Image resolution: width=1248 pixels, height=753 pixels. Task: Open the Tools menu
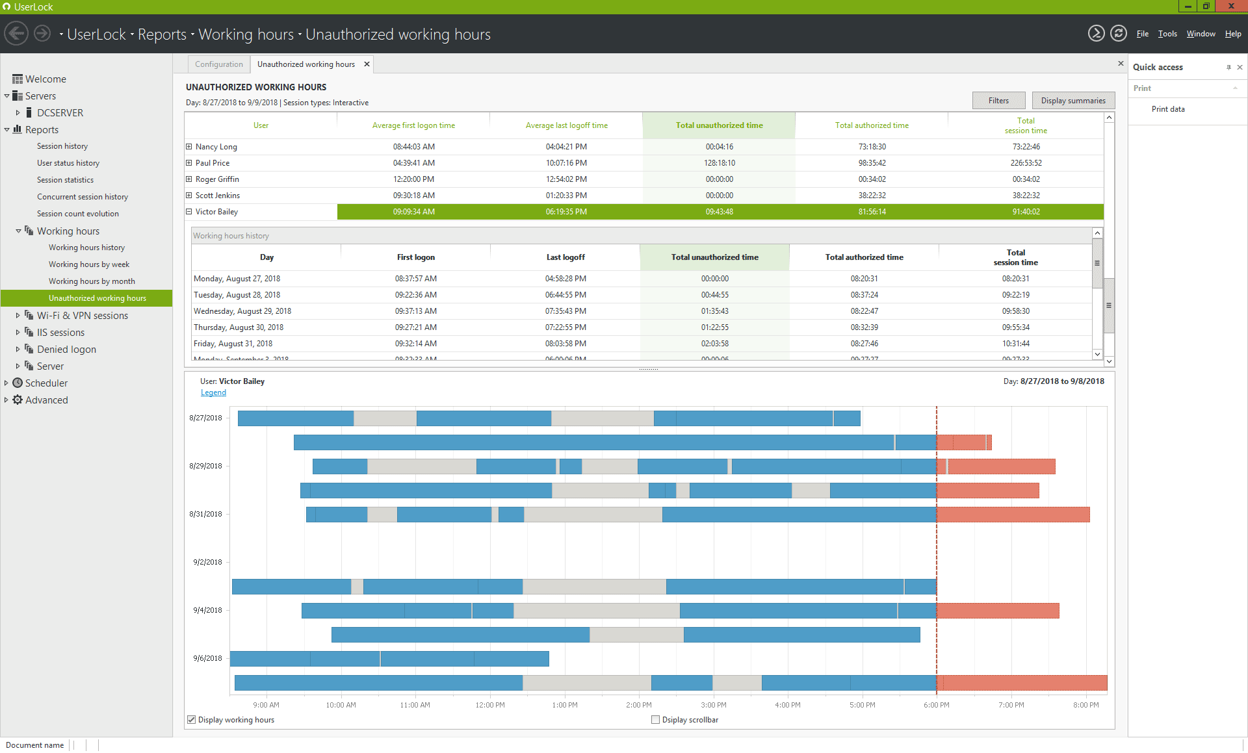point(1167,34)
